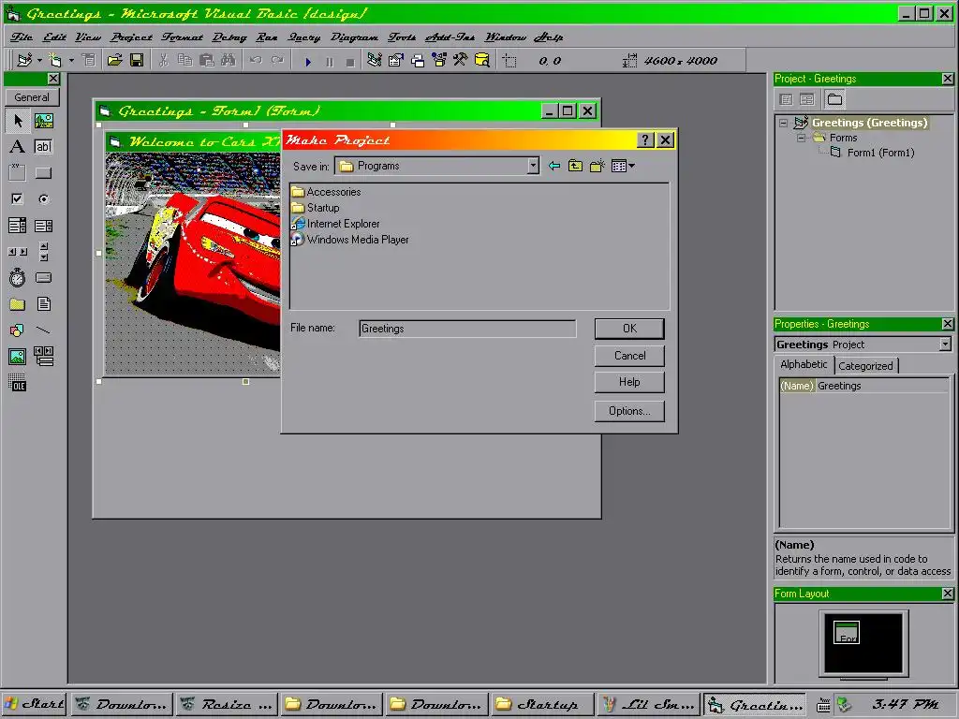Open Form Layout Window toolbar icon

click(418, 61)
